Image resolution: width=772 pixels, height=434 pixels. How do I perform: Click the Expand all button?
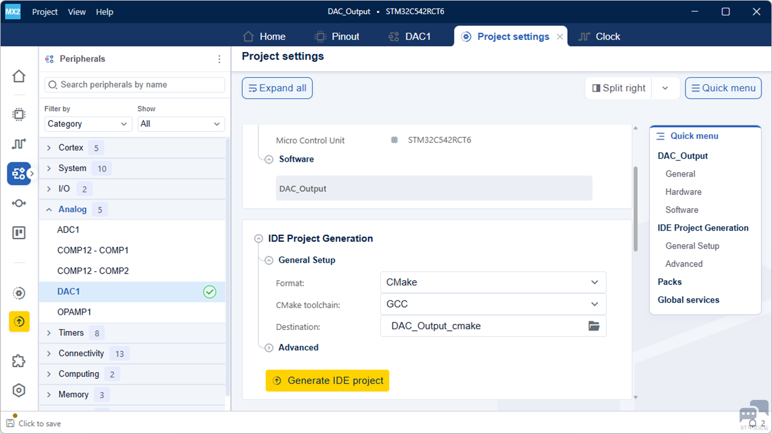pos(277,88)
